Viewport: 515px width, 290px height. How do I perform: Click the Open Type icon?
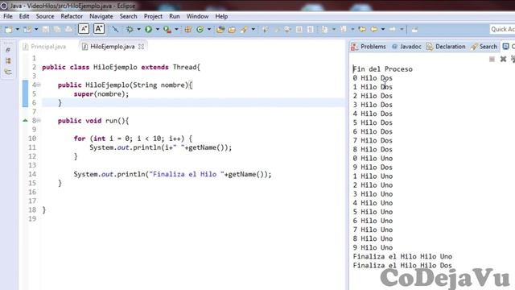pos(220,30)
